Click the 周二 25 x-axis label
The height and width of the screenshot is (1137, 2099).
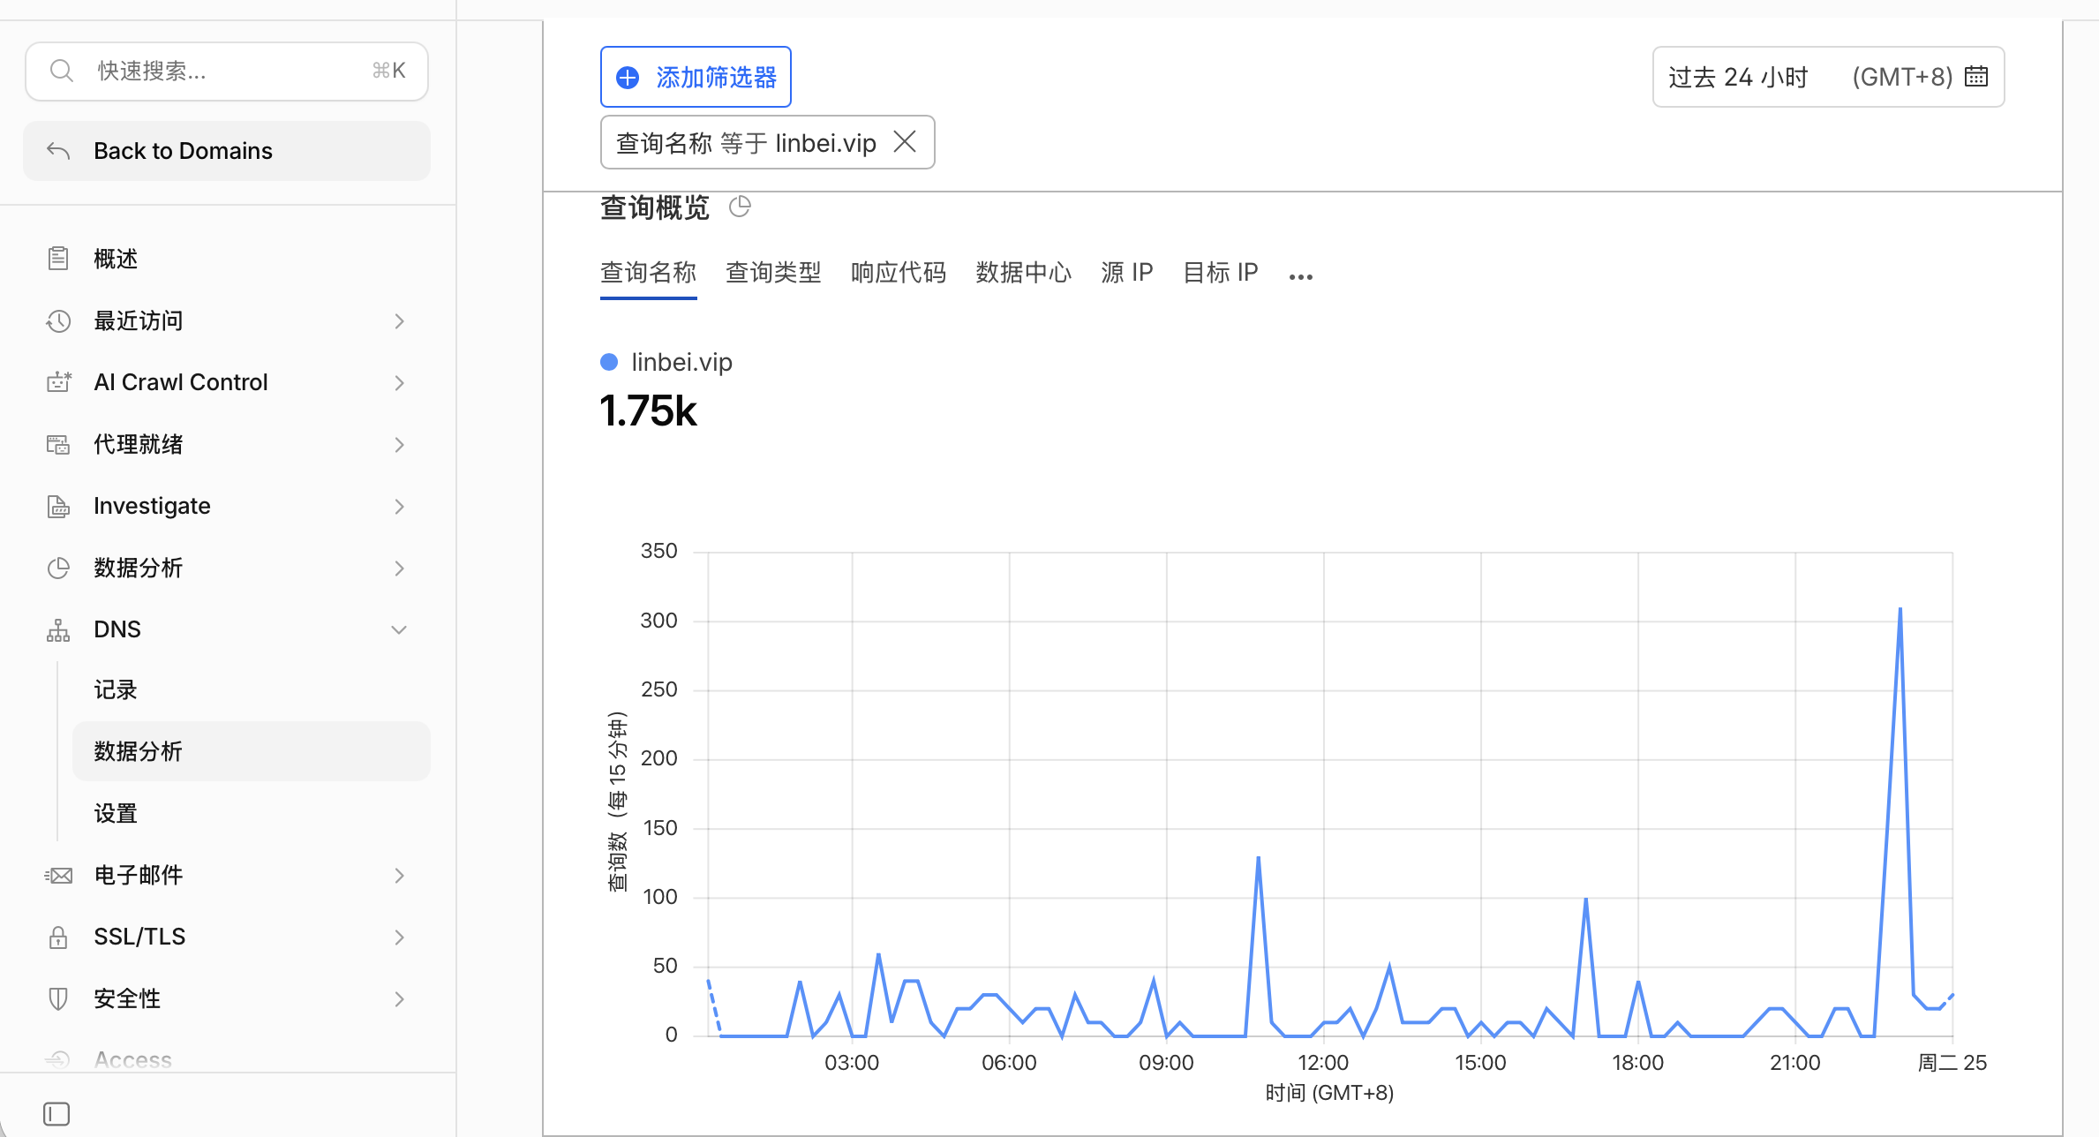[x=1952, y=1063]
